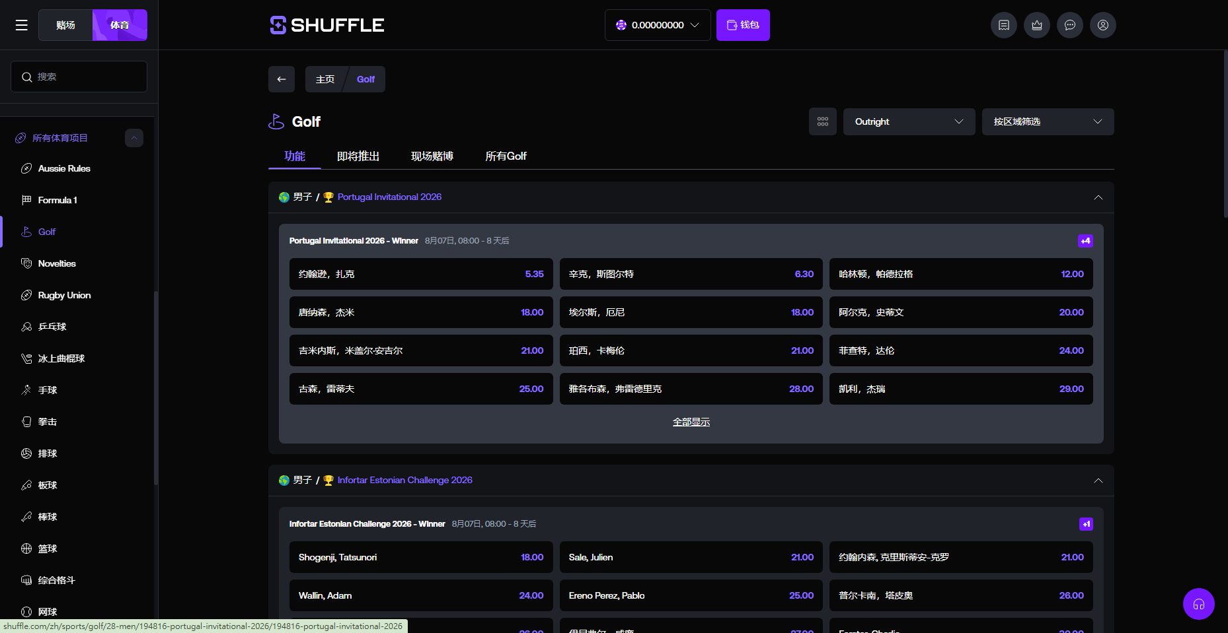Screen dimensions: 1228x633
Task: Click 全部显示 to show all
Action: click(x=691, y=422)
